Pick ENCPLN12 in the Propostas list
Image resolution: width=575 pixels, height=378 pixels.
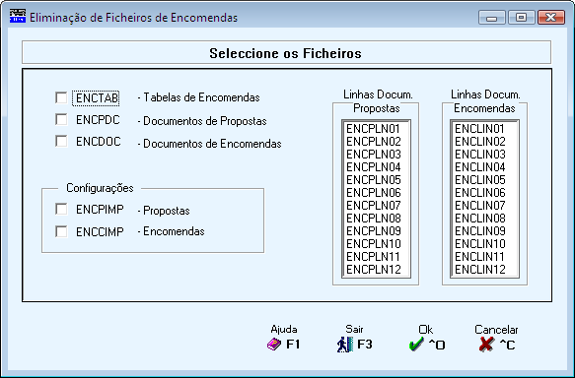point(376,270)
